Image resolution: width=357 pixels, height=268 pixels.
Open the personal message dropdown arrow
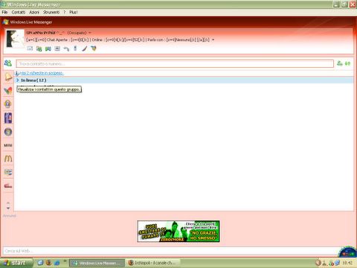click(213, 39)
